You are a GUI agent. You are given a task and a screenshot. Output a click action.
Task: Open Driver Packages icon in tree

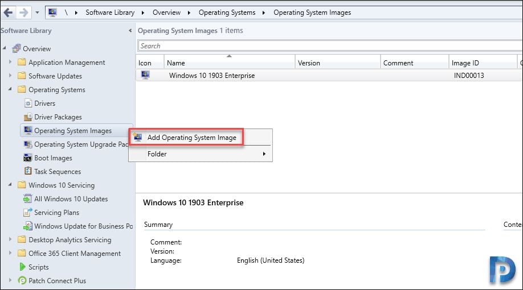click(x=28, y=117)
